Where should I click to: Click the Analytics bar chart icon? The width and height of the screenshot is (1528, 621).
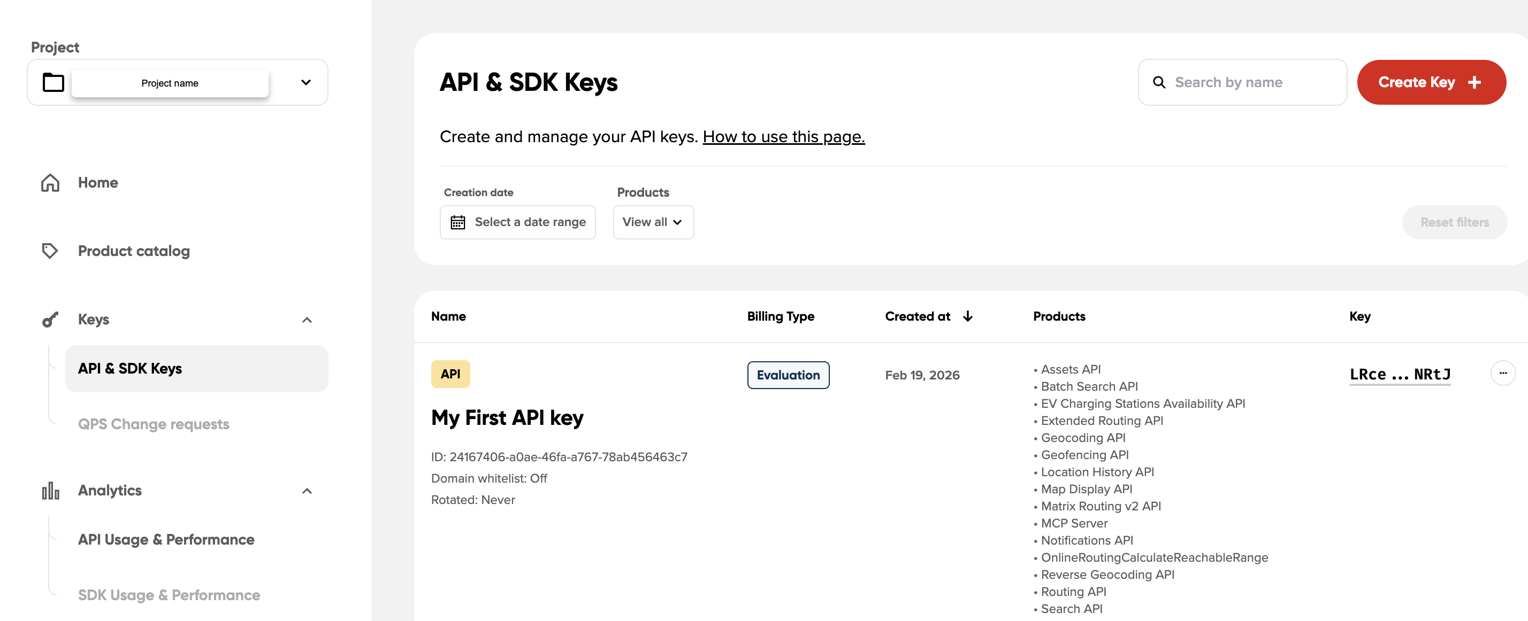click(x=50, y=491)
